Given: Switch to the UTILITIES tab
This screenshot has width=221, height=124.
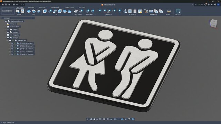Looking at the screenshot, I should click(82, 8).
